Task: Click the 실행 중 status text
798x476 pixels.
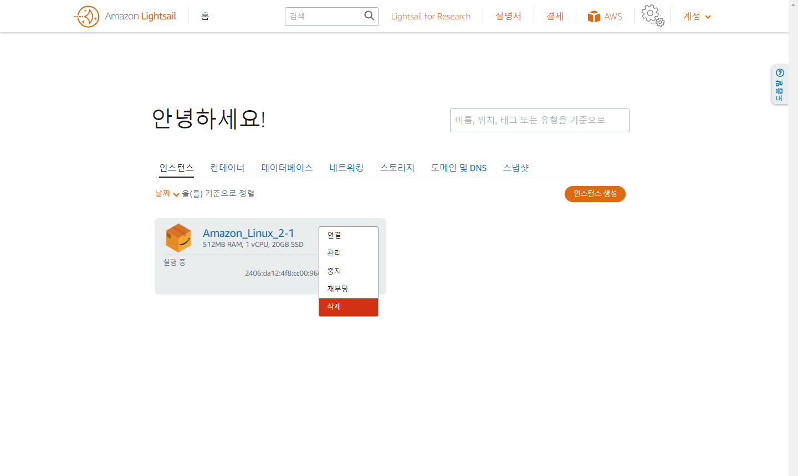Action: (x=175, y=262)
